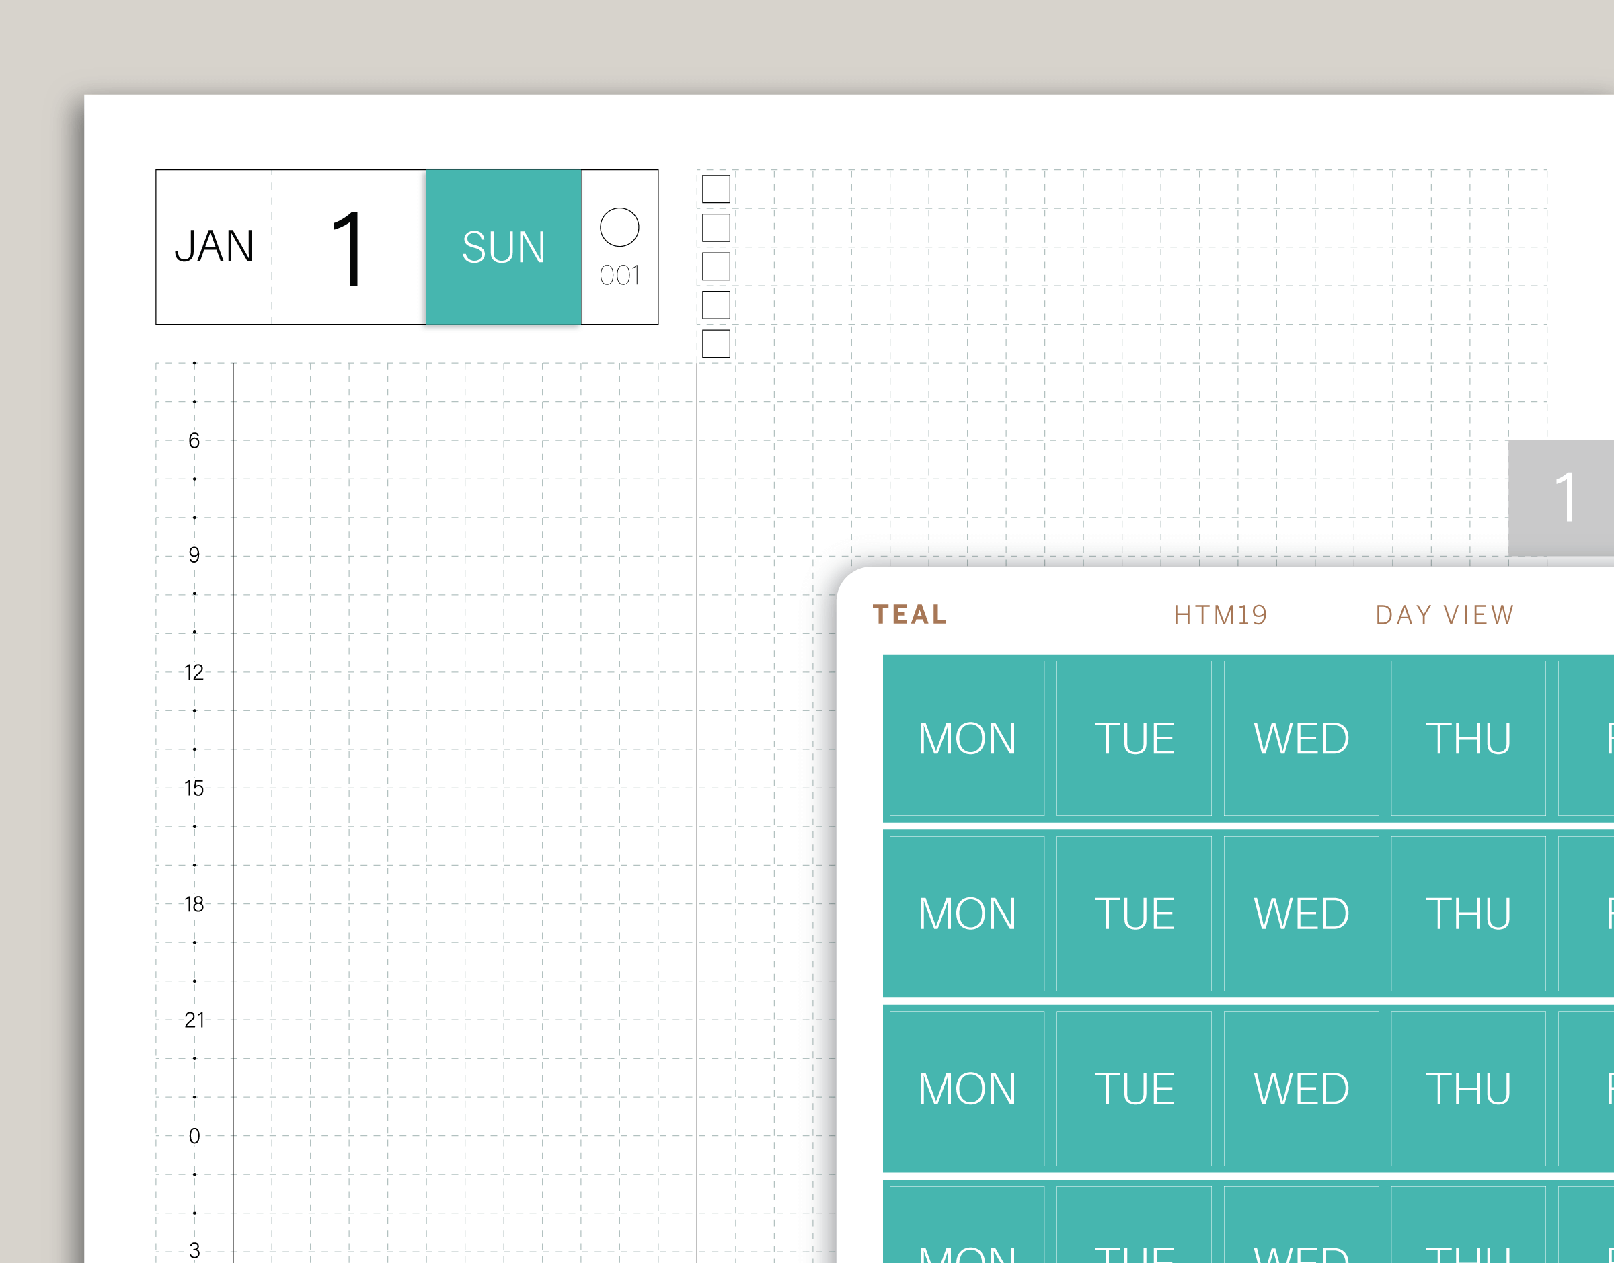Select the MON sticker in third row
The height and width of the screenshot is (1263, 1614).
point(966,1088)
